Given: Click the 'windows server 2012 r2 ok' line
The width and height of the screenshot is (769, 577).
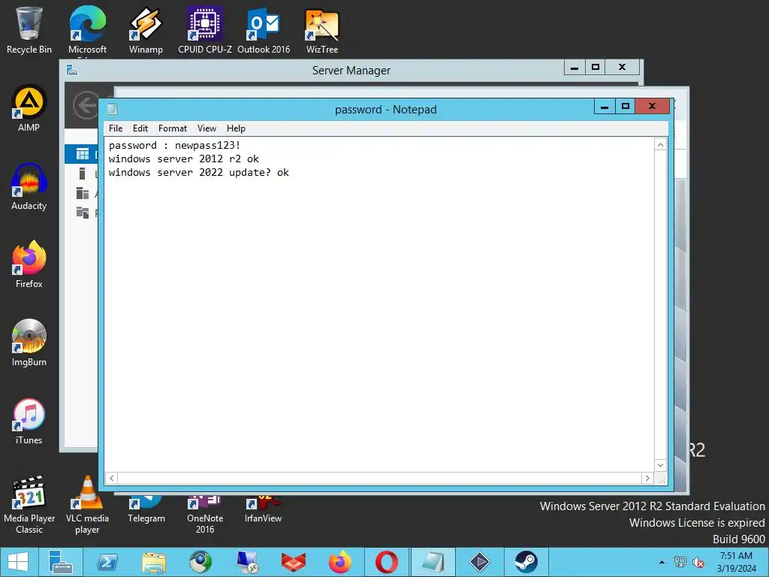Looking at the screenshot, I should [x=184, y=159].
